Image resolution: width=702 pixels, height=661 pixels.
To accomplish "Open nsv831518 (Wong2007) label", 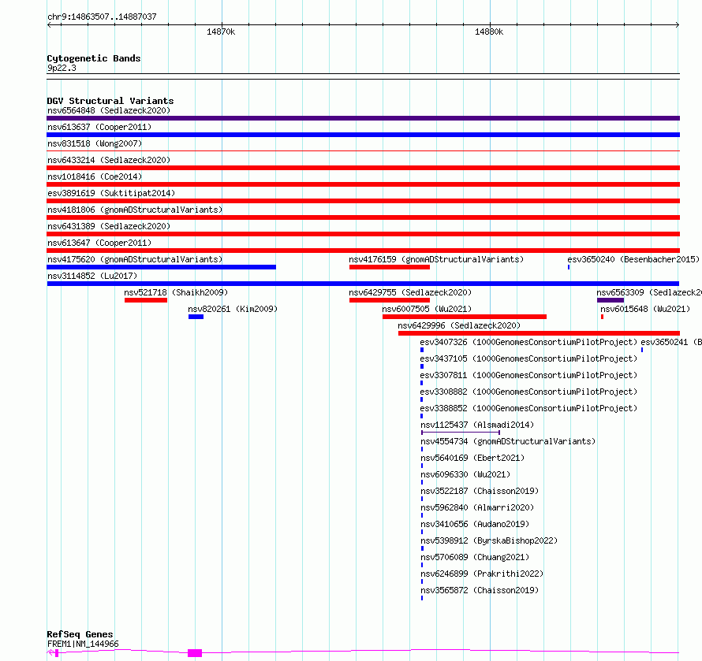I will (95, 143).
